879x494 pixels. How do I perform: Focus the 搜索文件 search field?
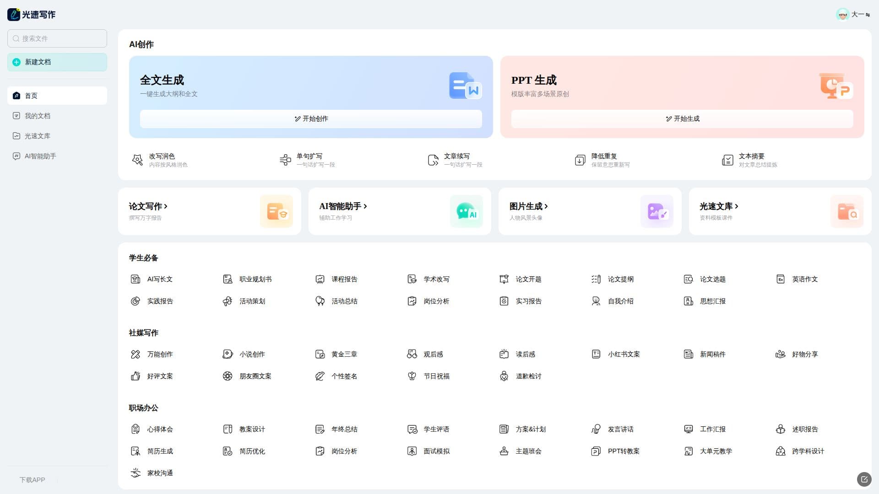tap(57, 38)
